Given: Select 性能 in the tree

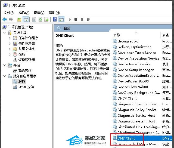Looking at the screenshot, I should click(22, 54).
